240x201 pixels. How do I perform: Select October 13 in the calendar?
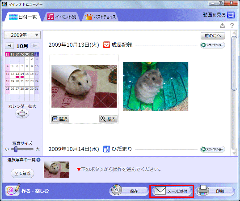17,75
